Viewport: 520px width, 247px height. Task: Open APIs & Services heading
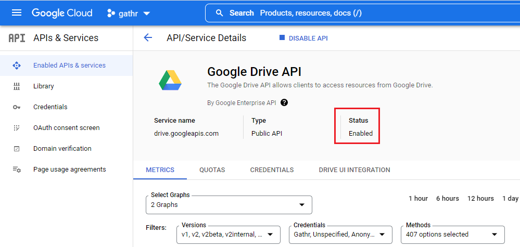tap(66, 38)
